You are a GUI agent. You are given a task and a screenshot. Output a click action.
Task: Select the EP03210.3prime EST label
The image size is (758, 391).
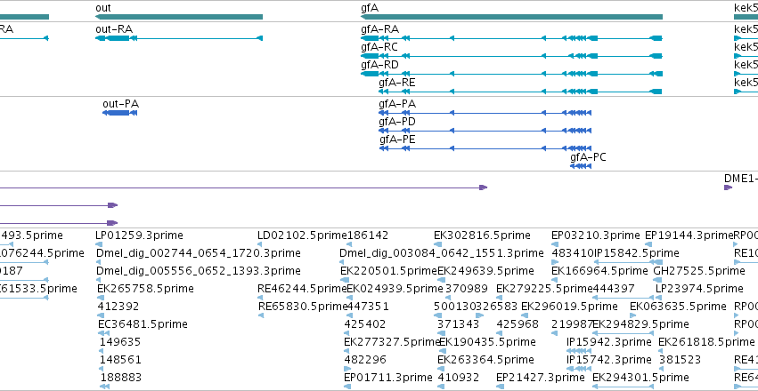(596, 235)
